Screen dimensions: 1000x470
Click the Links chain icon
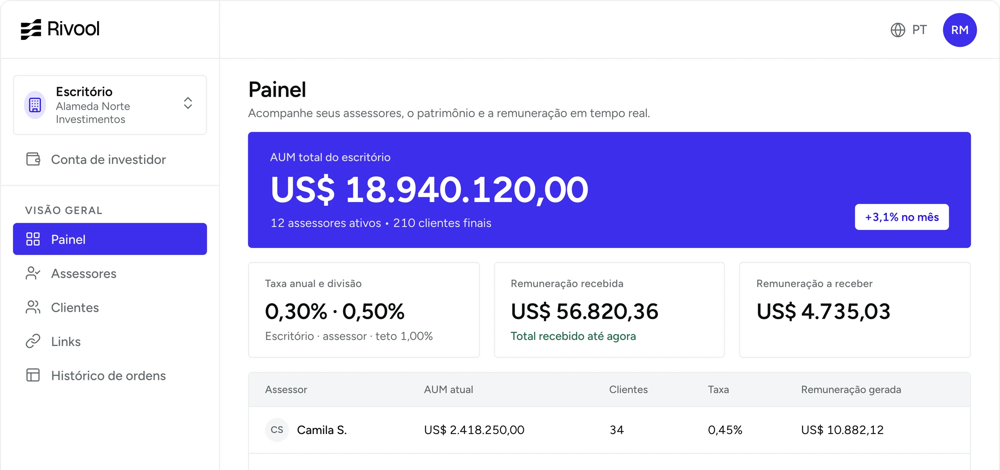33,341
